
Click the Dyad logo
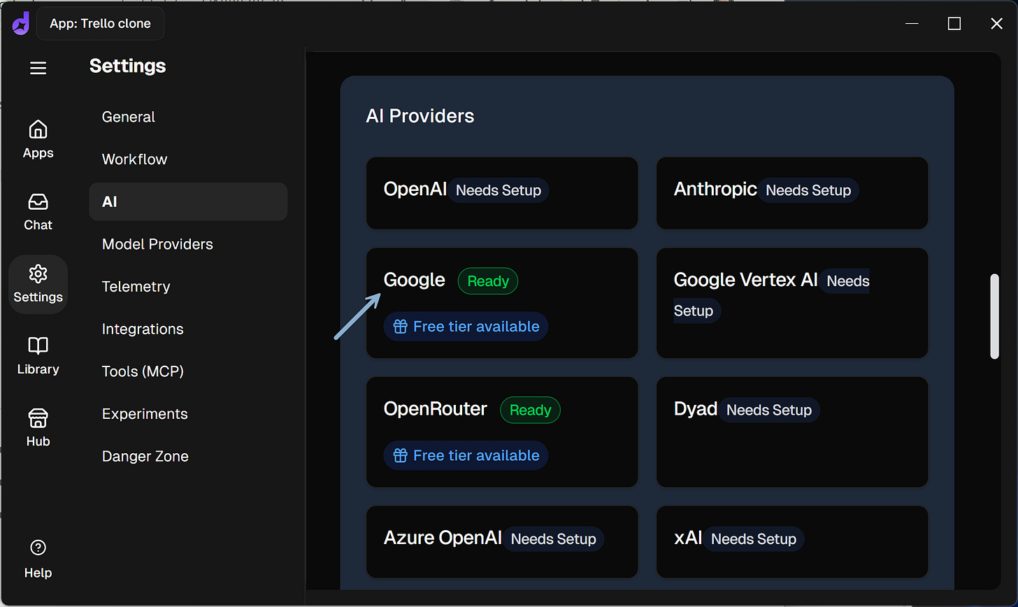19,23
